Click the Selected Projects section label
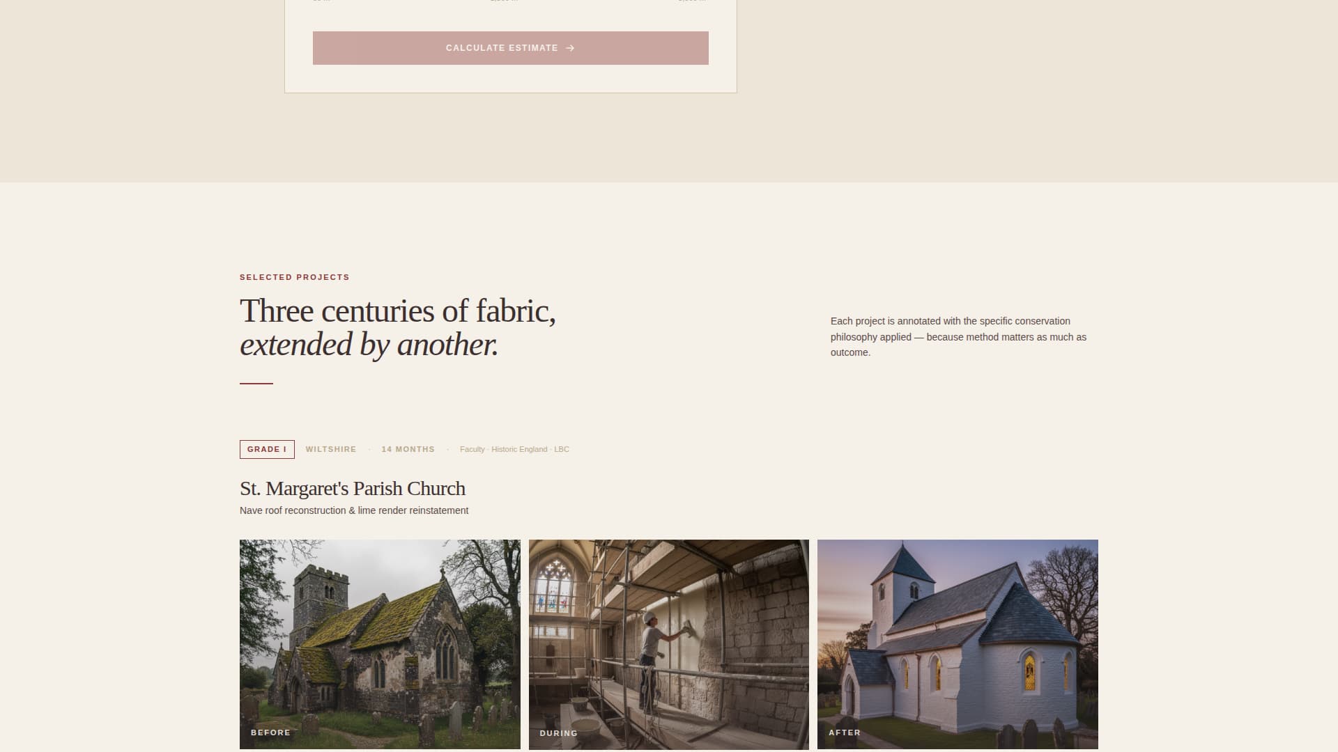Screen dimensions: 1338x752 pyautogui.click(x=294, y=277)
